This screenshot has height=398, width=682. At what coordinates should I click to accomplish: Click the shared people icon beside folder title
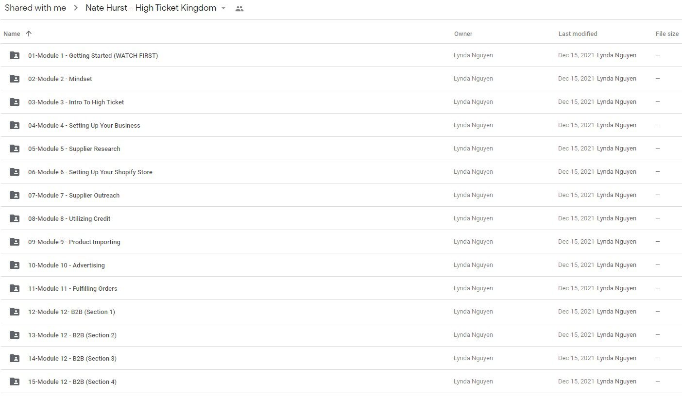pos(239,9)
